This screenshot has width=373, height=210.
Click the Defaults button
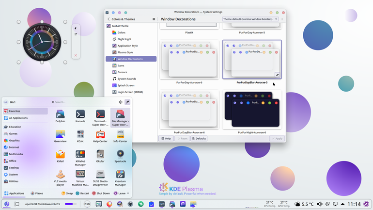pyautogui.click(x=199, y=138)
